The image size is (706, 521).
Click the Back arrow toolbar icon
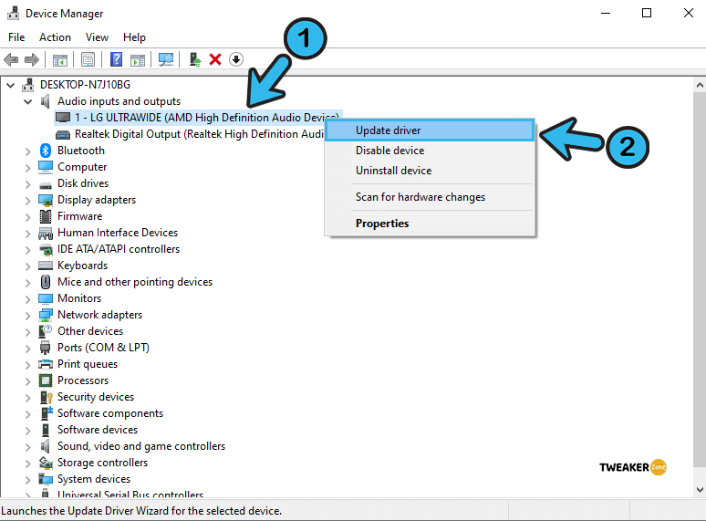click(x=11, y=59)
